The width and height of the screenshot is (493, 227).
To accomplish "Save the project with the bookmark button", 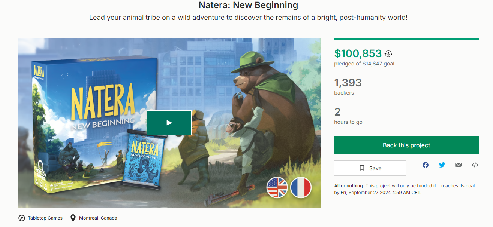I will (x=370, y=168).
